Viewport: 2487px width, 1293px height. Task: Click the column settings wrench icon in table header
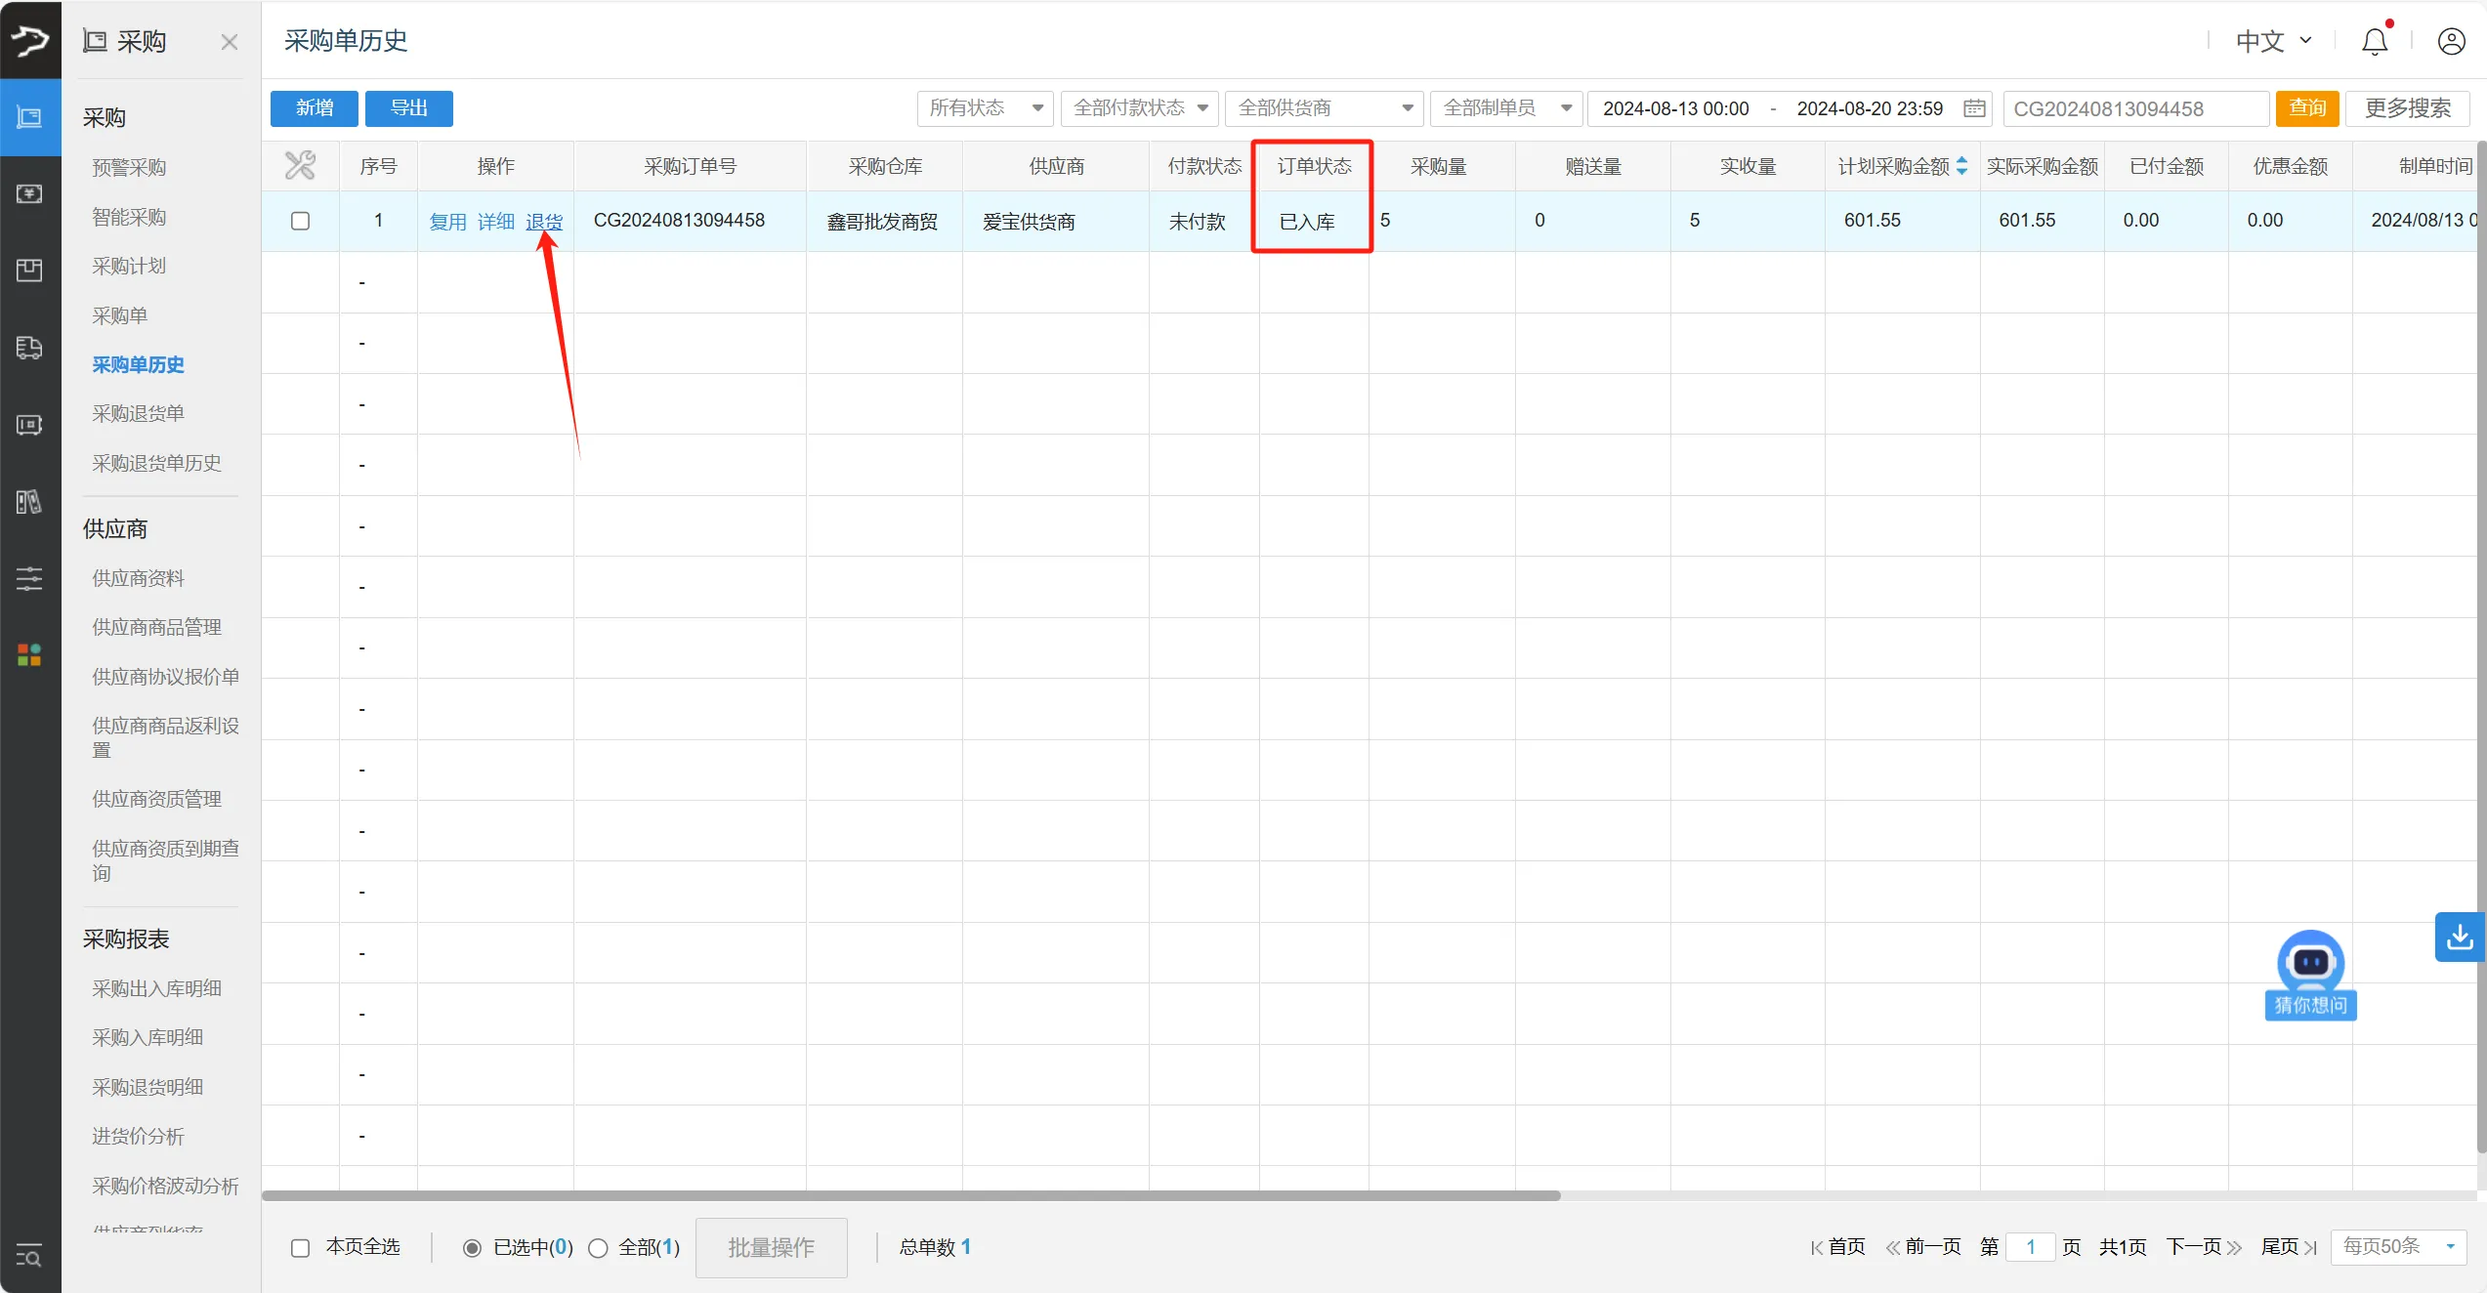300,164
